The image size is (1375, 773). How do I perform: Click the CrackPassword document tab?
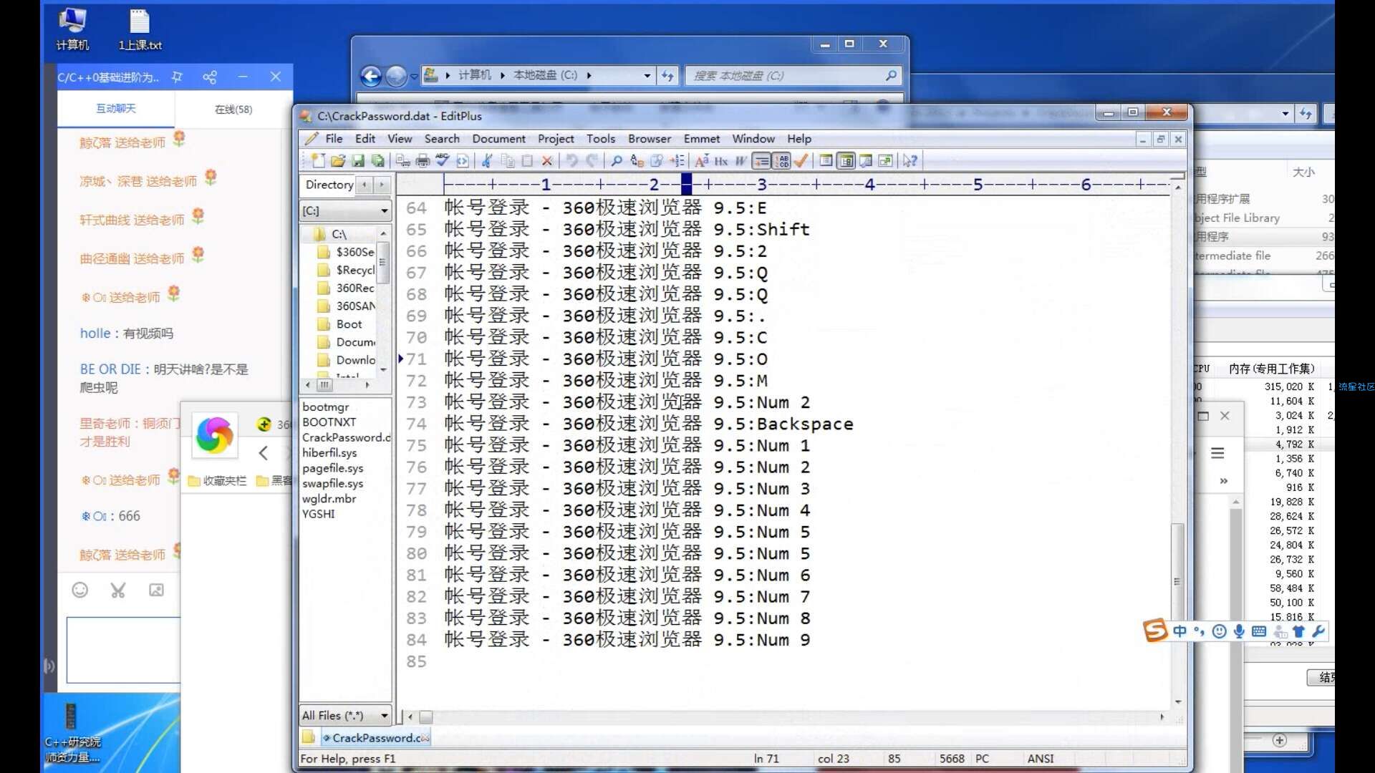(375, 738)
